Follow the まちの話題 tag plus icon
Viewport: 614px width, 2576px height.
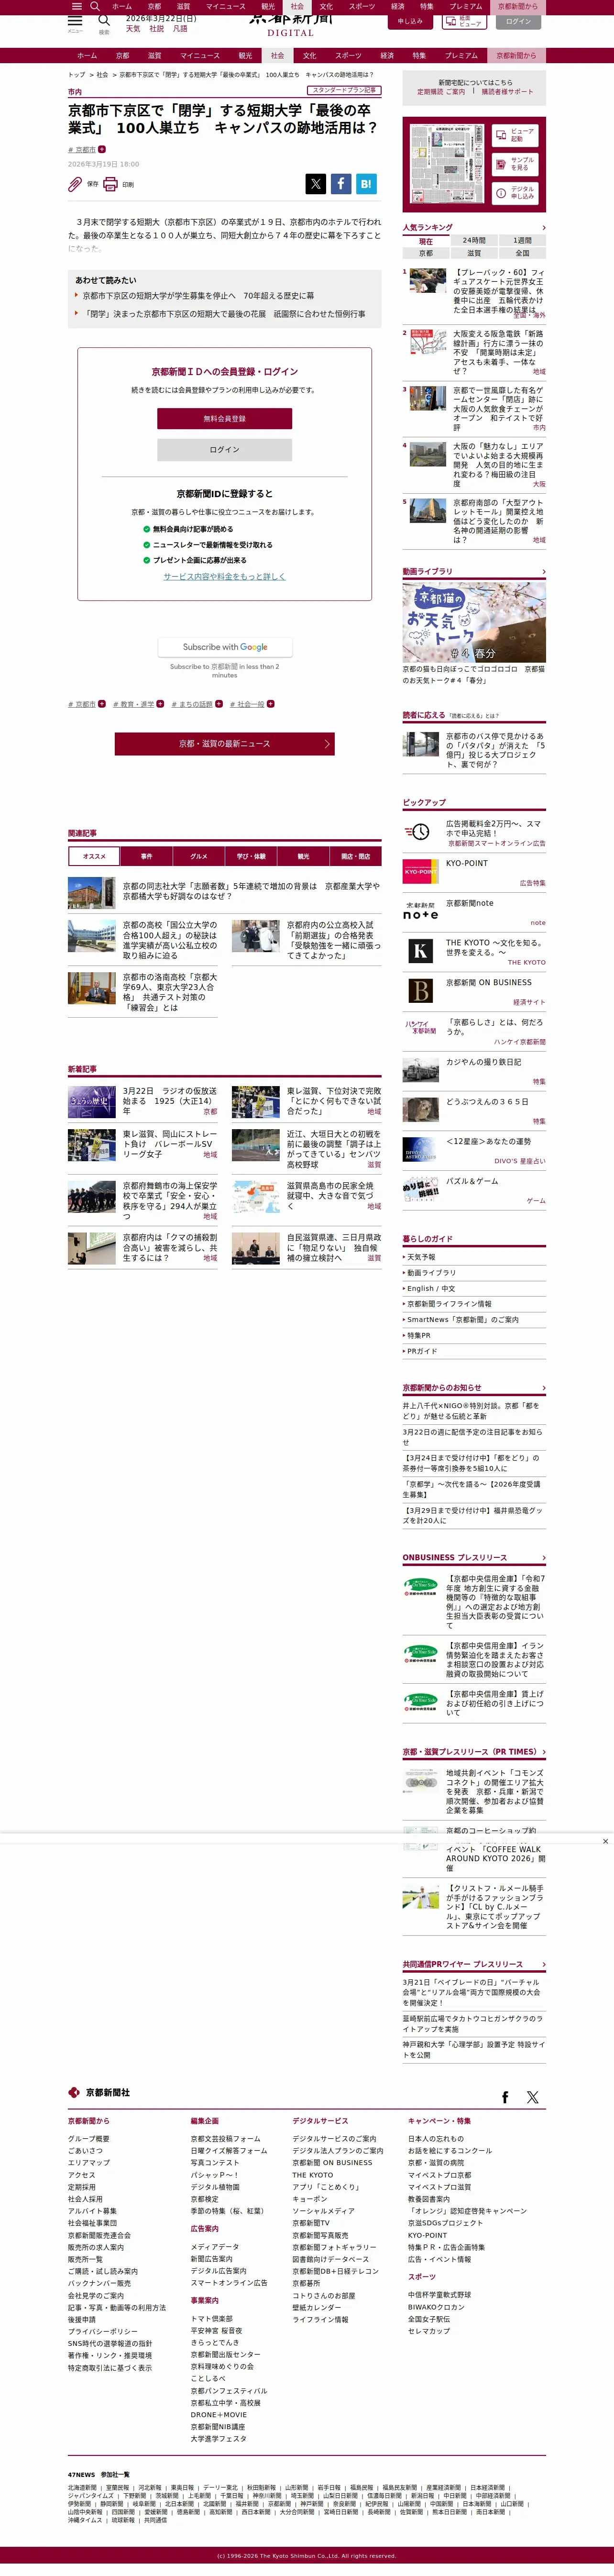click(x=218, y=704)
